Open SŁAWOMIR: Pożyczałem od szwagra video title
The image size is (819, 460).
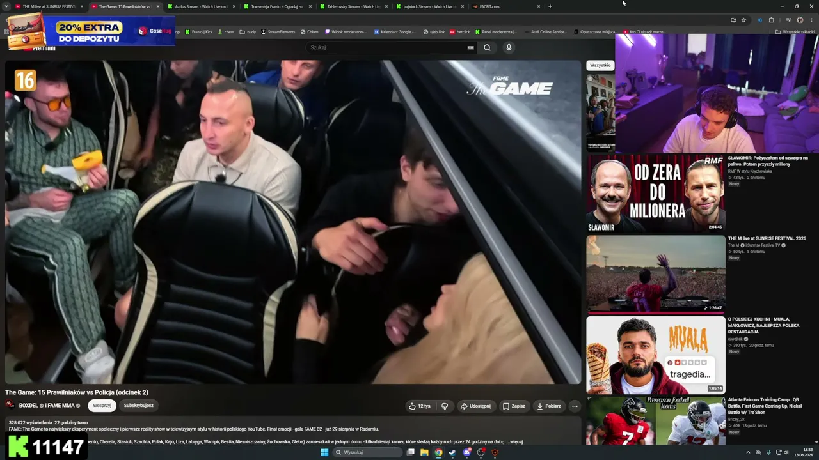point(768,161)
